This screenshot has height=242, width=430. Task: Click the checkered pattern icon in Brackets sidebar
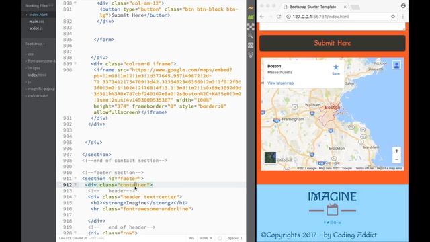[x=251, y=27]
